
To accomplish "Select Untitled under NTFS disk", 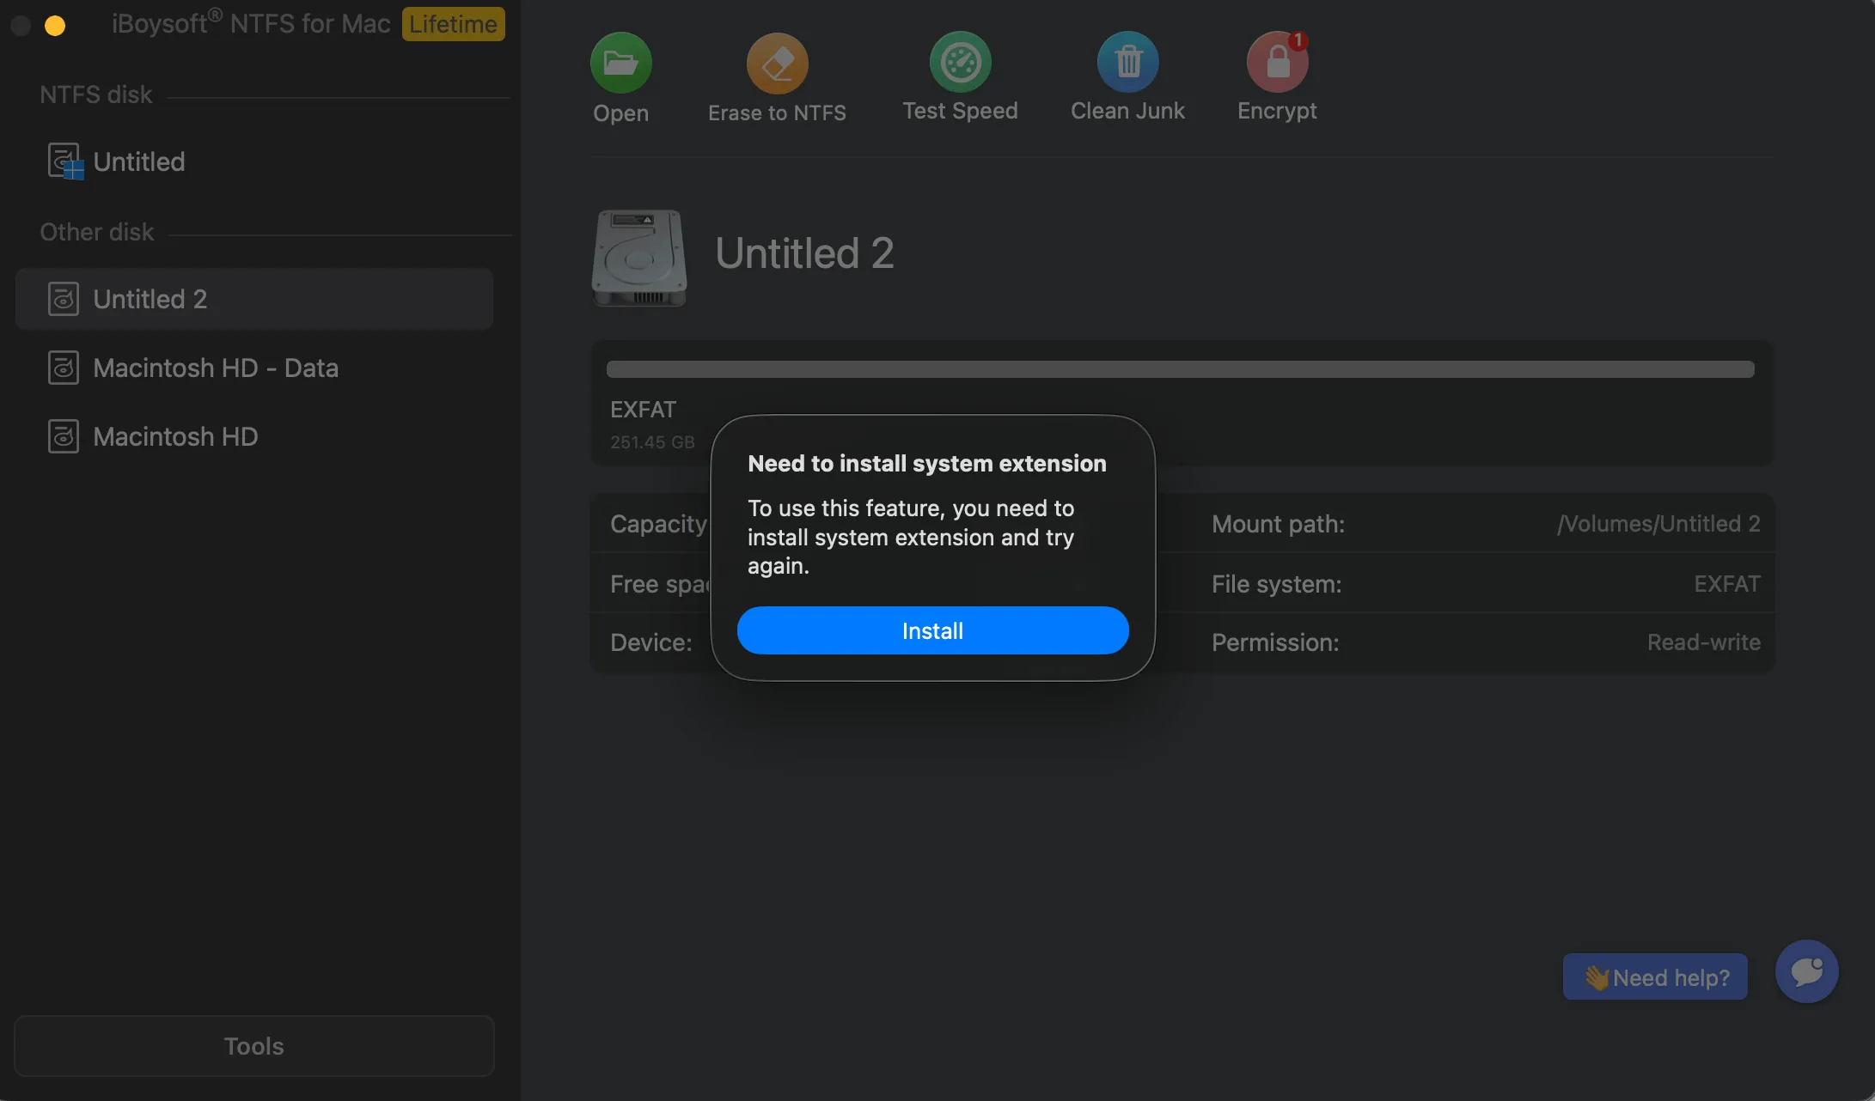I will [254, 161].
